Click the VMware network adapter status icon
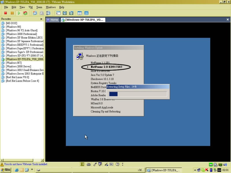This screenshot has width=231, height=173. tap(220, 165)
